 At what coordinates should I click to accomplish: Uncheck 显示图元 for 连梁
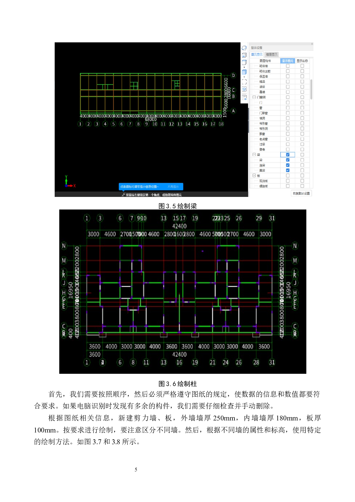[x=288, y=165]
